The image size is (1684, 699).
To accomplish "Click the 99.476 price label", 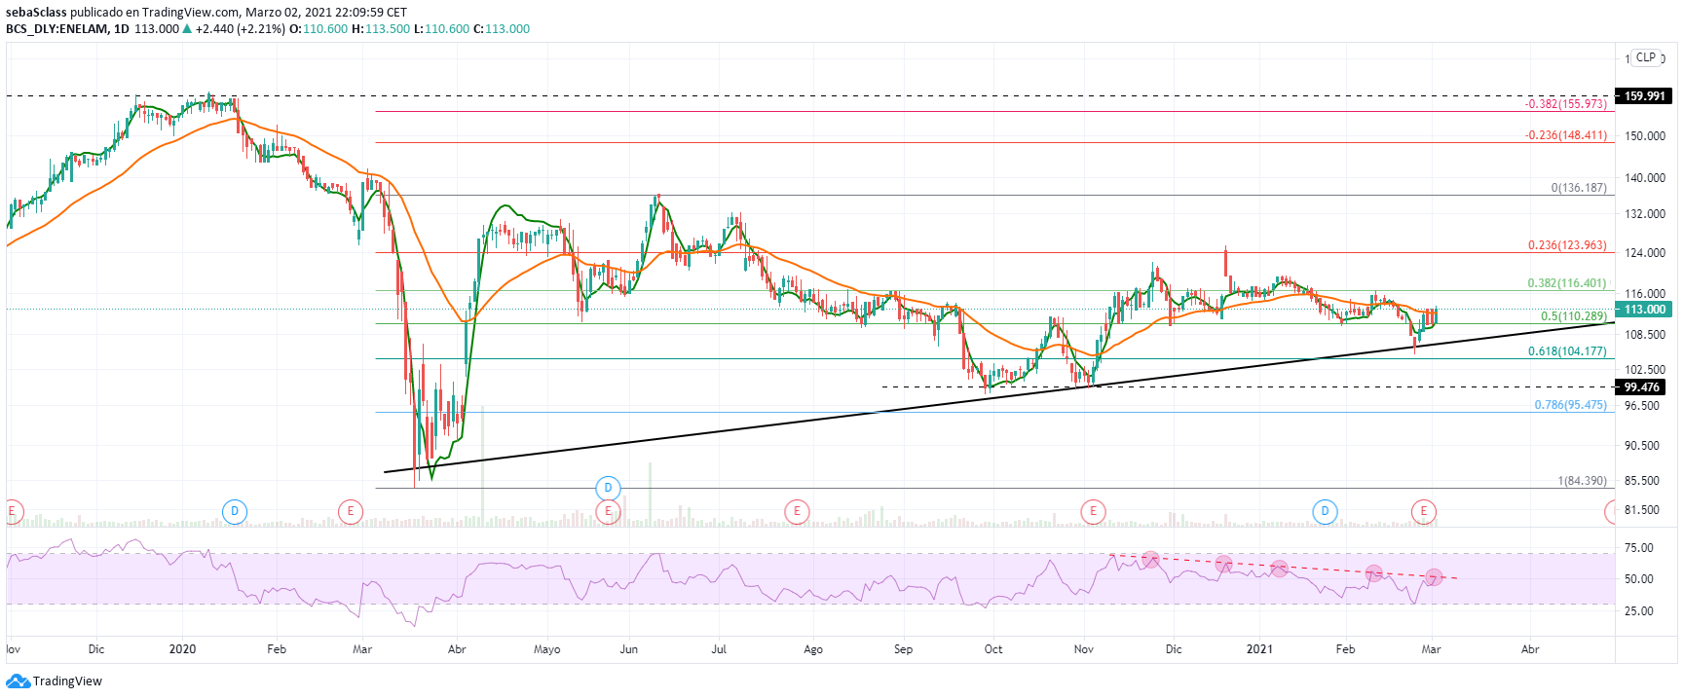I will pos(1642,387).
